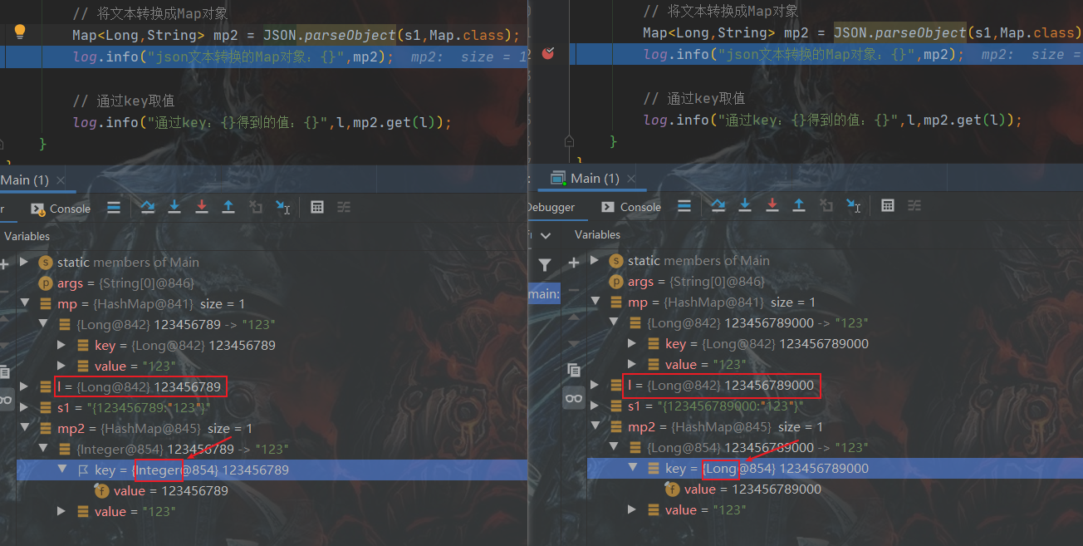Collapse the key = {Long@854} node
1083x546 pixels.
(x=633, y=468)
